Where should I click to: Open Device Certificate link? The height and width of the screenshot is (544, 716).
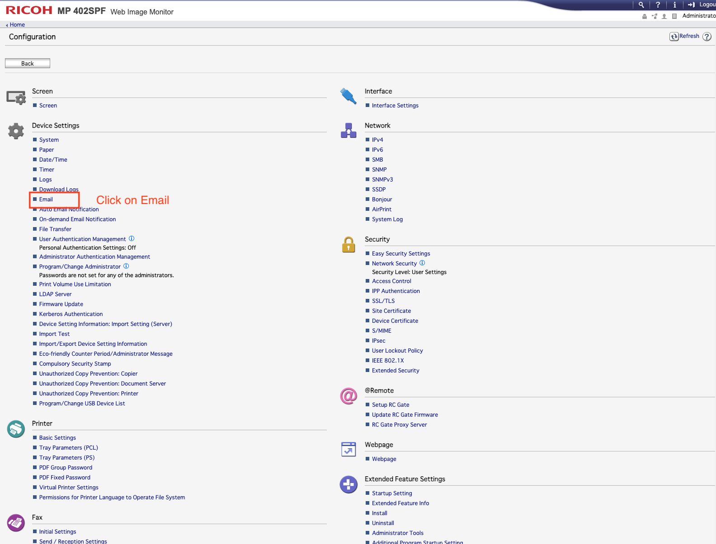[x=395, y=321]
